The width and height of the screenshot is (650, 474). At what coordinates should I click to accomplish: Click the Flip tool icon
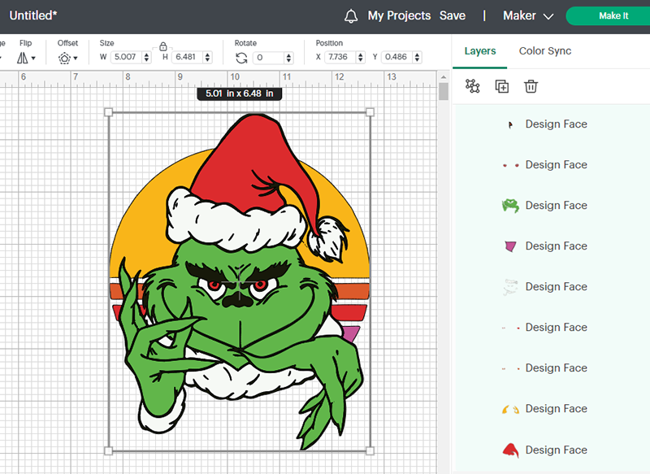click(x=23, y=58)
